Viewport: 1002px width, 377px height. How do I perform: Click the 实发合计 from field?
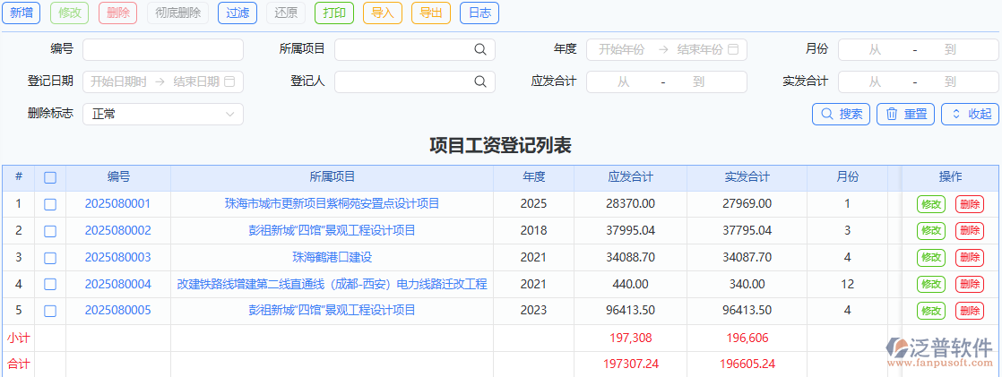tap(875, 81)
